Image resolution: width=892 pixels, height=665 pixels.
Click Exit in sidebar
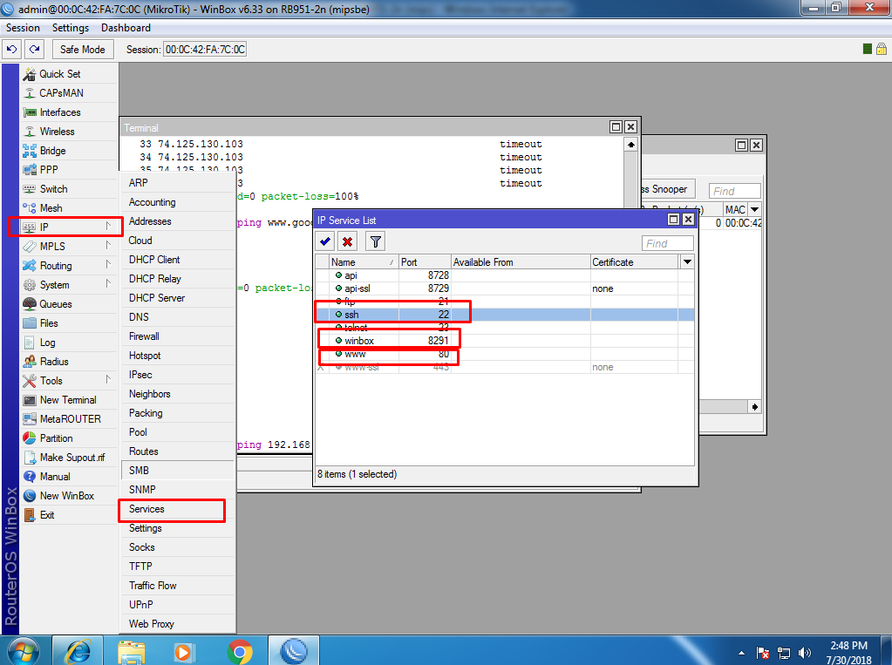(69, 515)
